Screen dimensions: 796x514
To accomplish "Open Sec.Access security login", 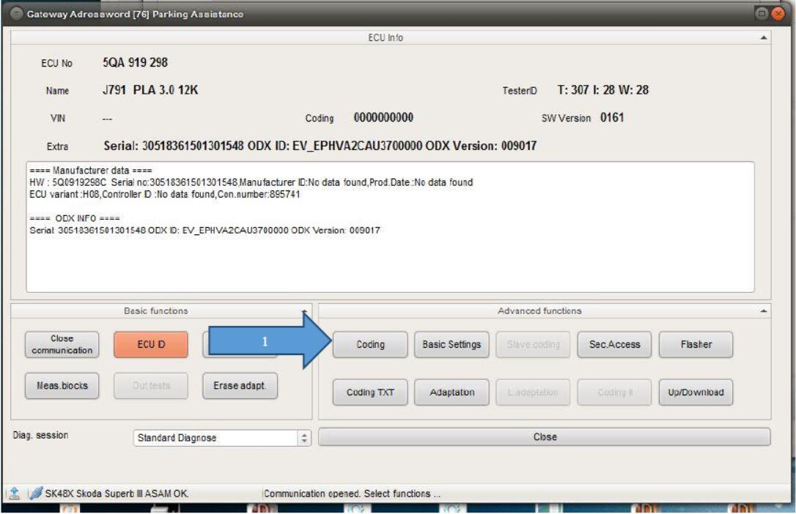I will [614, 345].
